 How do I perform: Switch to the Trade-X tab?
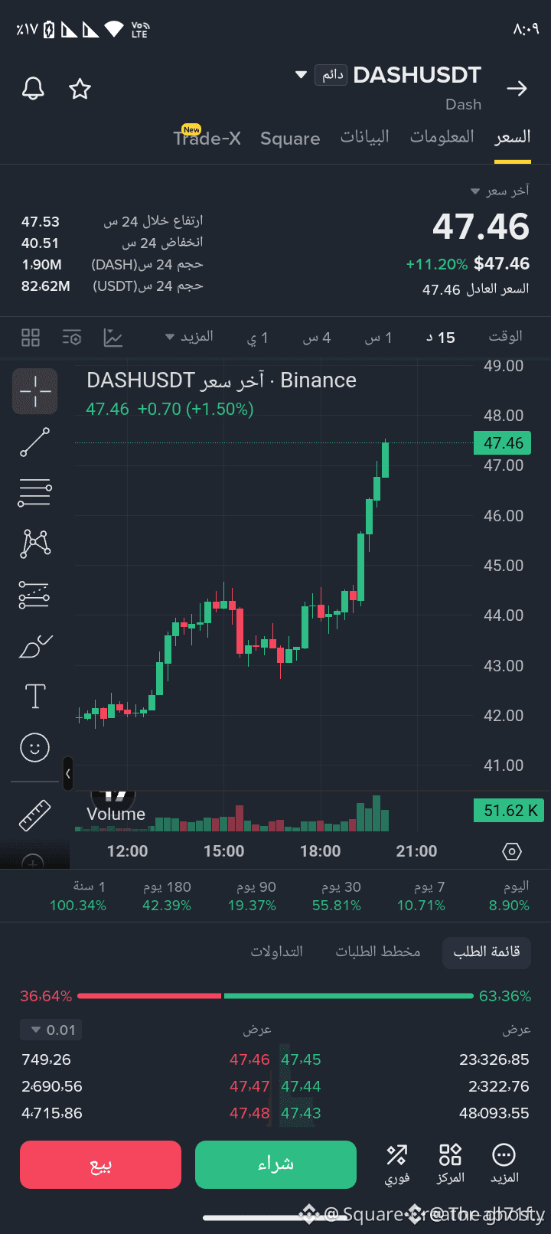[x=207, y=138]
